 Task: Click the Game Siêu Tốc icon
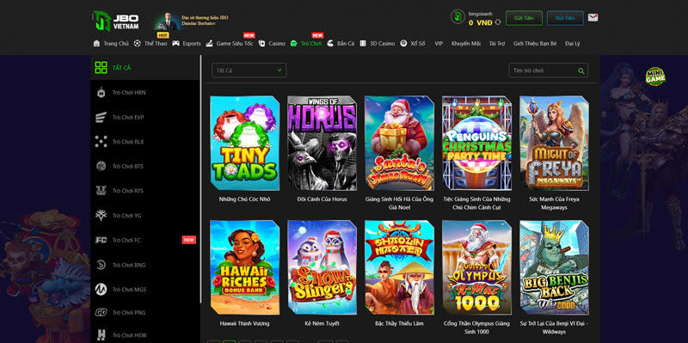point(209,44)
